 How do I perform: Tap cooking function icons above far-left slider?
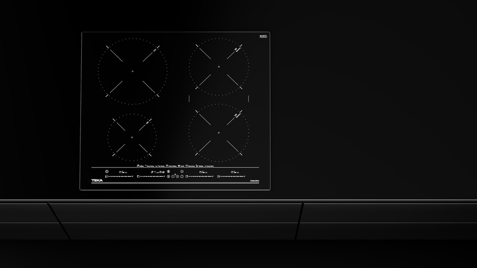(x=123, y=172)
